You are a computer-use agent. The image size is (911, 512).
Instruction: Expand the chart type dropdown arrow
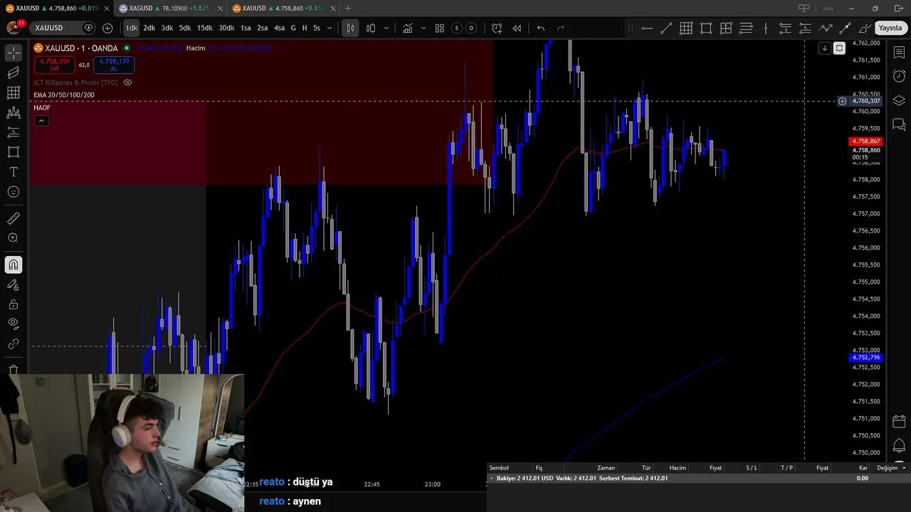(x=386, y=28)
